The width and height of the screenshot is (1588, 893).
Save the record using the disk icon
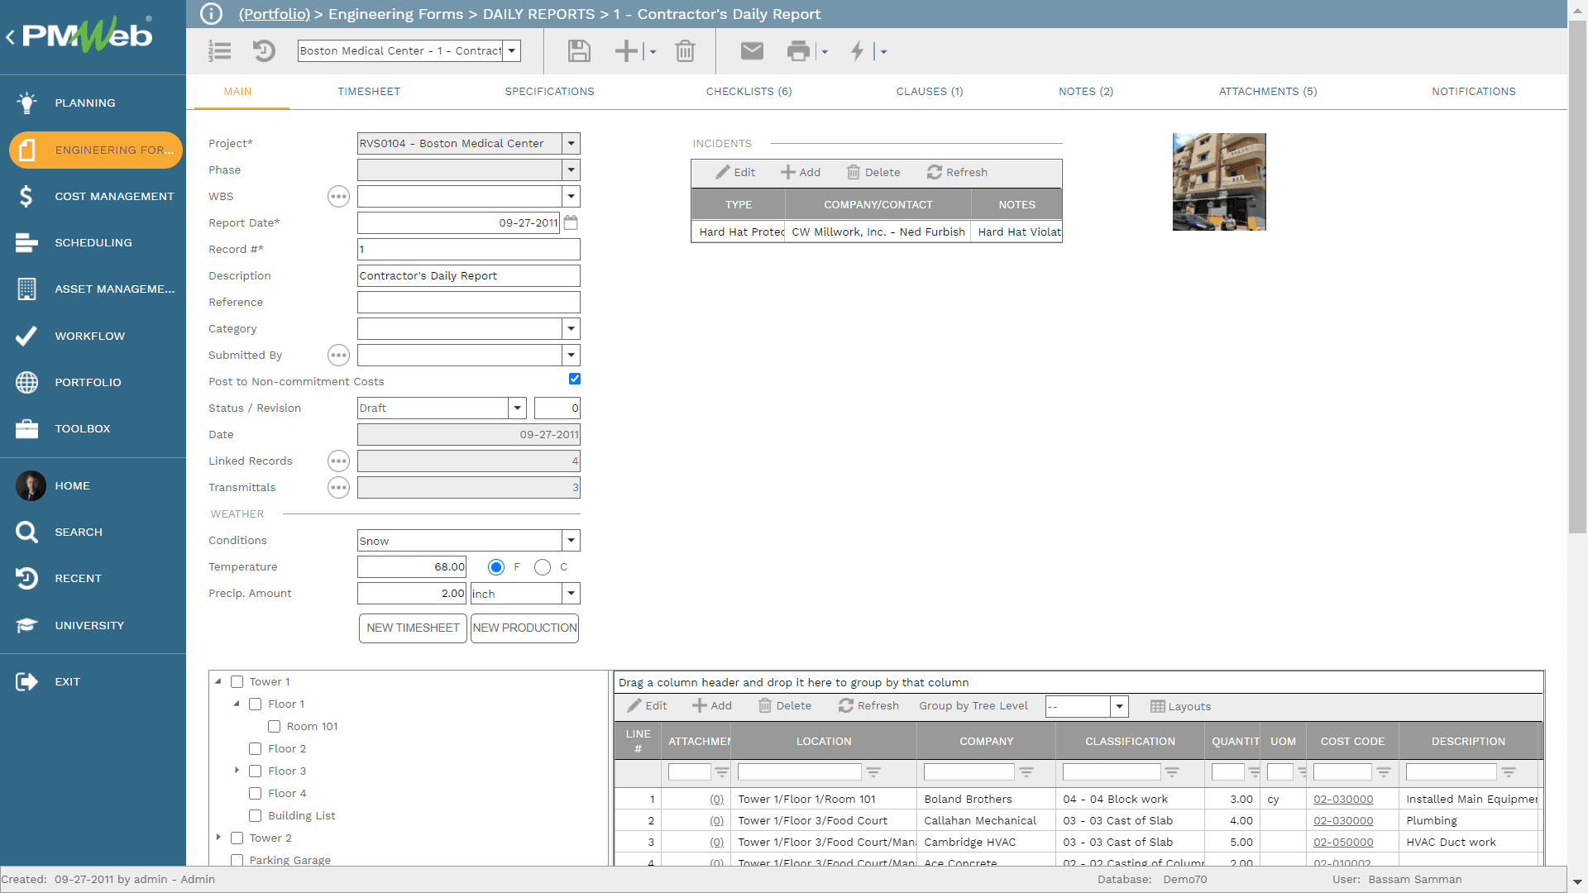click(578, 50)
